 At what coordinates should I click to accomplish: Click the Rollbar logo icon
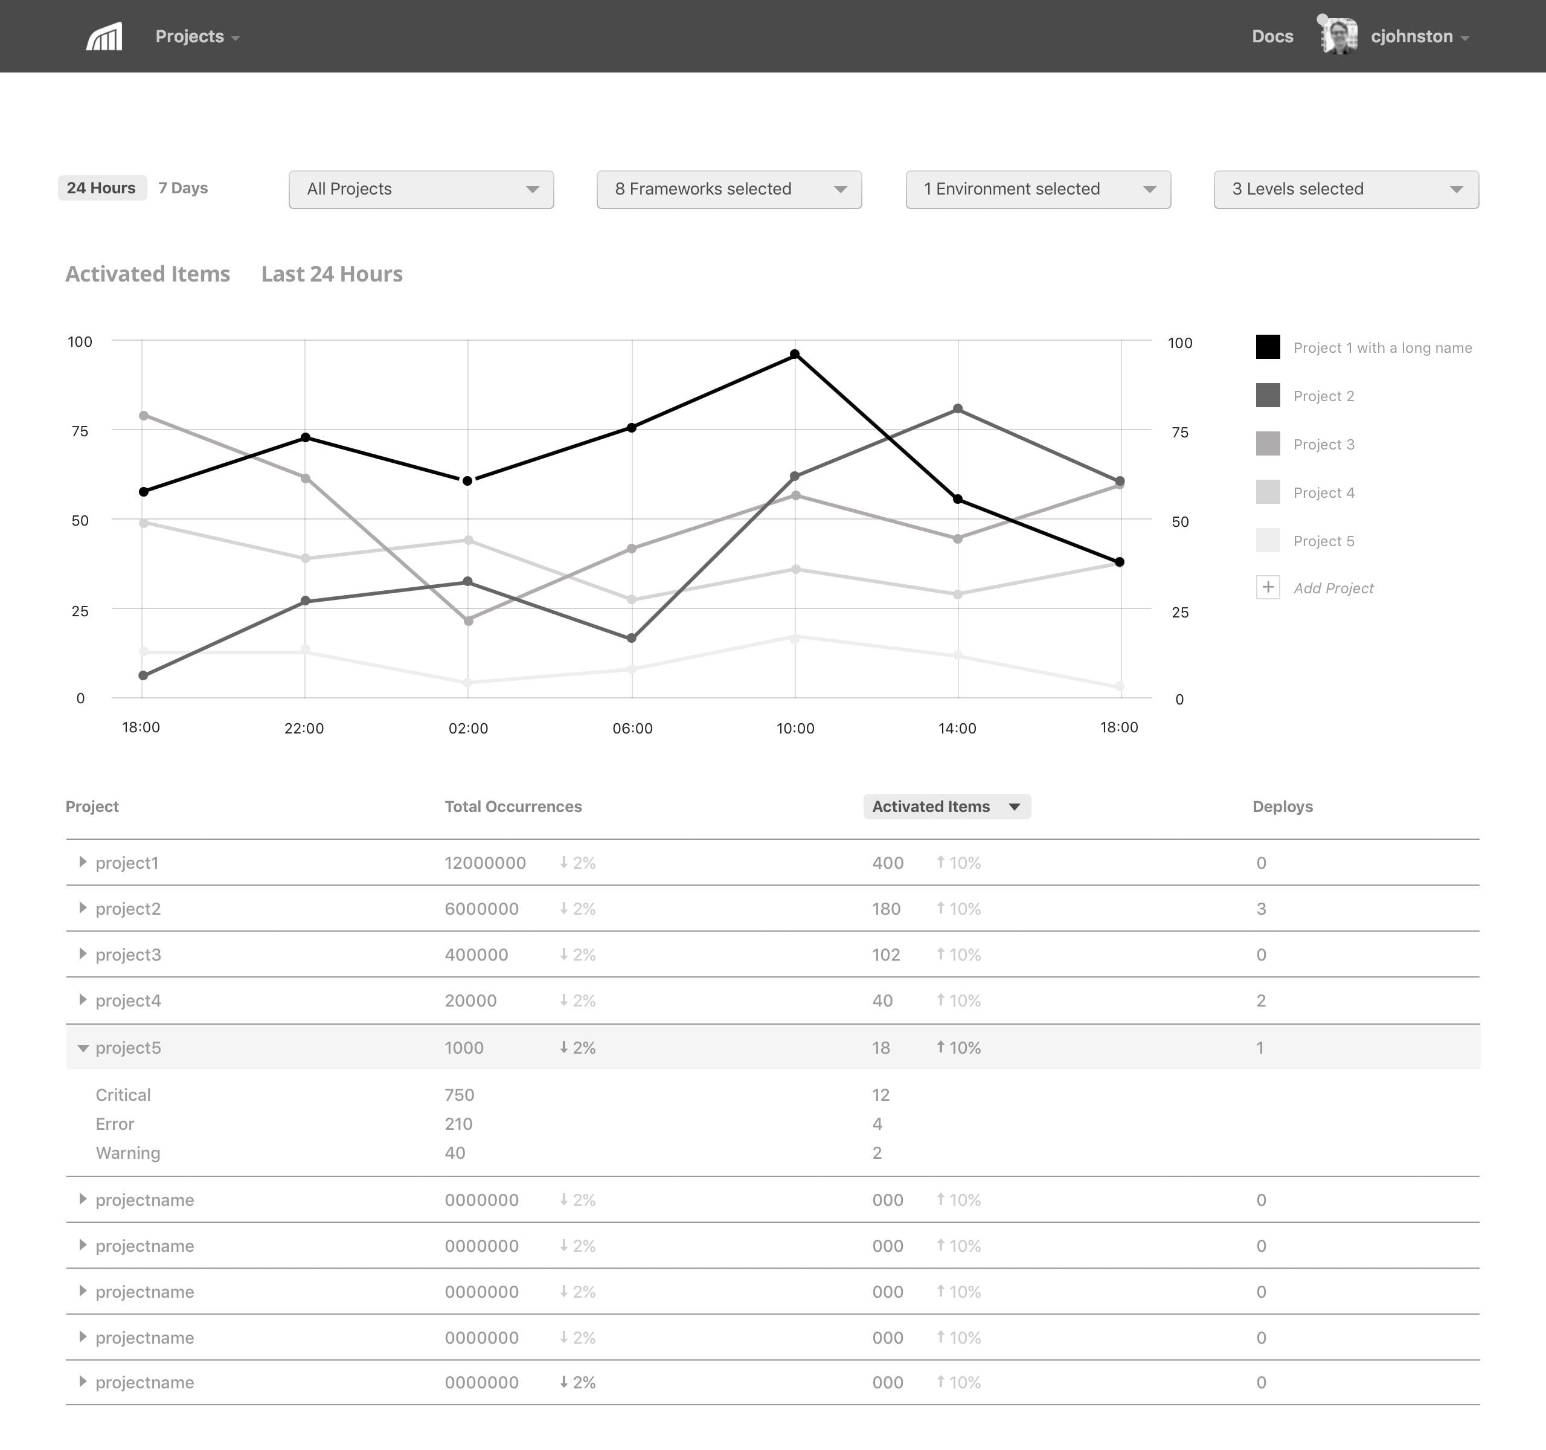pos(104,37)
